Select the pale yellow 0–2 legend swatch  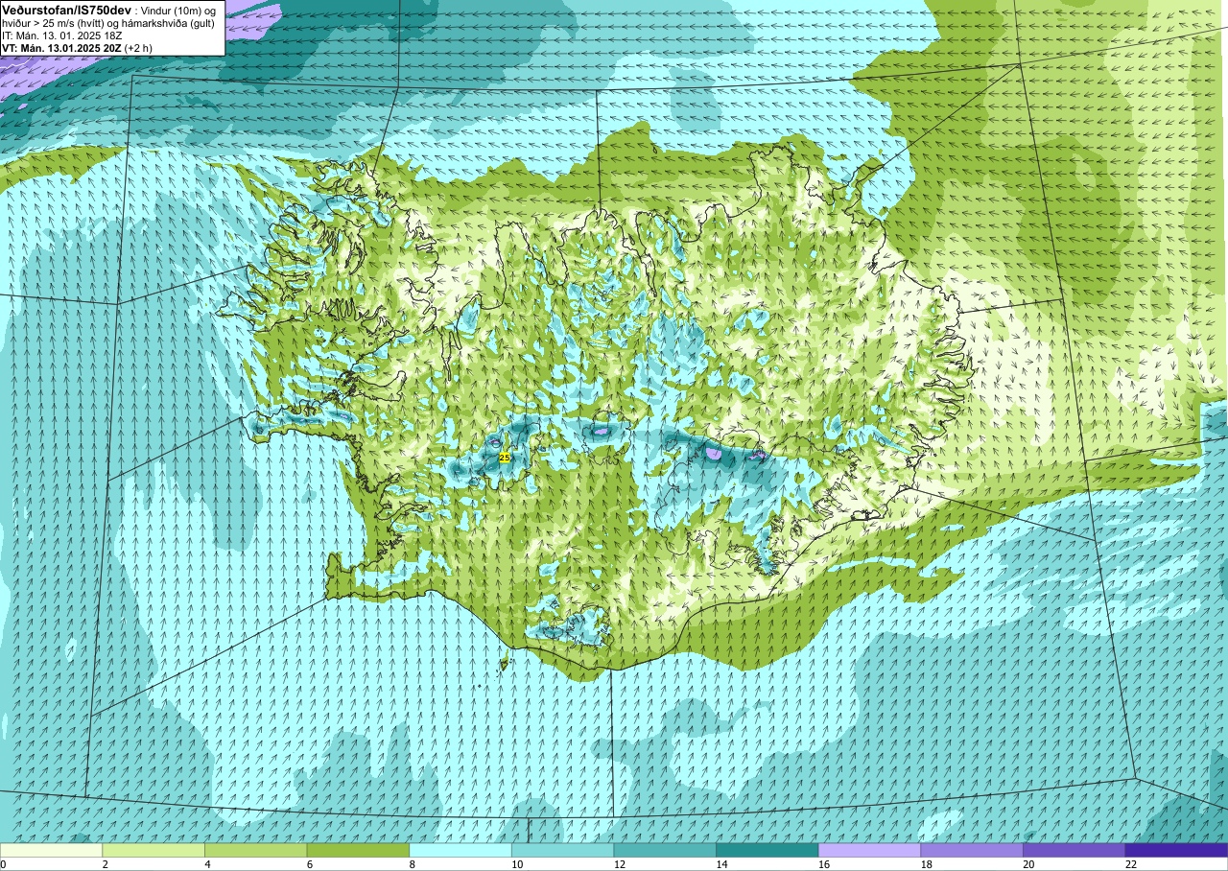pos(51,850)
